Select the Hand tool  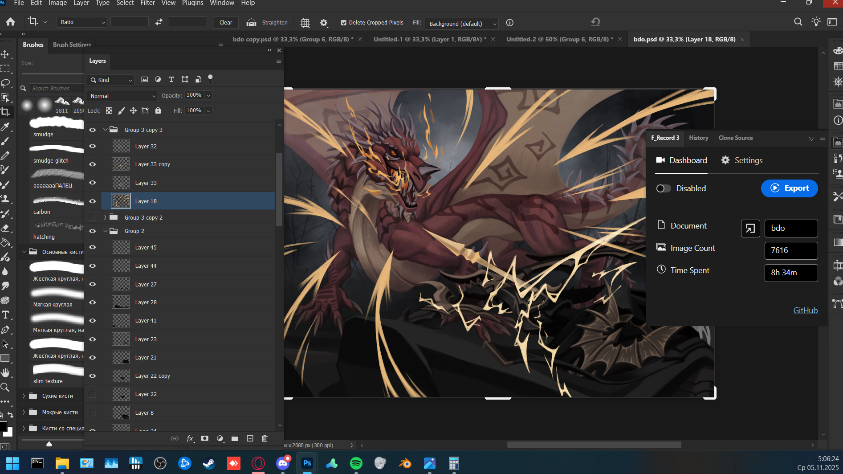pyautogui.click(x=5, y=372)
